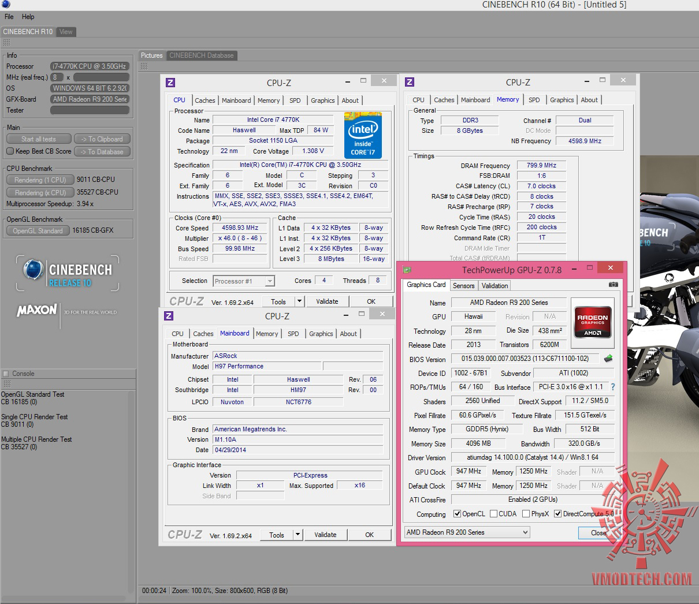699x604 pixels.
Task: Open the Help menu
Action: (x=28, y=17)
